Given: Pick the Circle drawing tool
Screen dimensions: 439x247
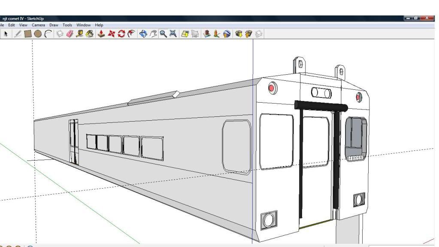Looking at the screenshot, I should tap(38, 34).
